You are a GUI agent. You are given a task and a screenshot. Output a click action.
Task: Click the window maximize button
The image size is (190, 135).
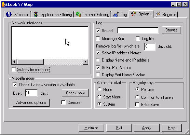point(179,4)
